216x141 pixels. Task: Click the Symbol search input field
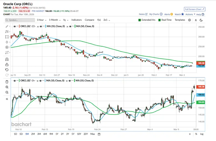[20, 20]
